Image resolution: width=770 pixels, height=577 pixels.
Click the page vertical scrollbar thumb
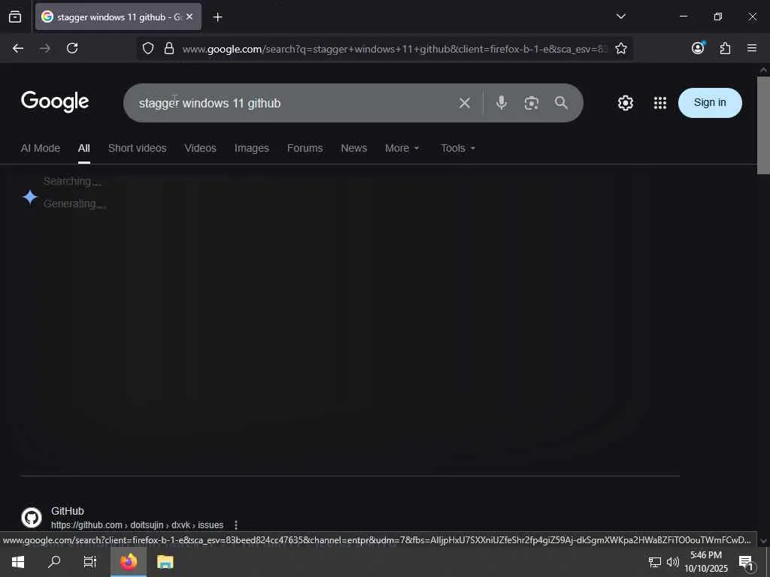763,125
